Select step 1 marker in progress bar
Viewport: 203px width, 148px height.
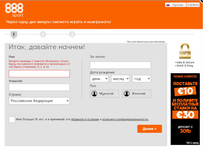pos(14,35)
